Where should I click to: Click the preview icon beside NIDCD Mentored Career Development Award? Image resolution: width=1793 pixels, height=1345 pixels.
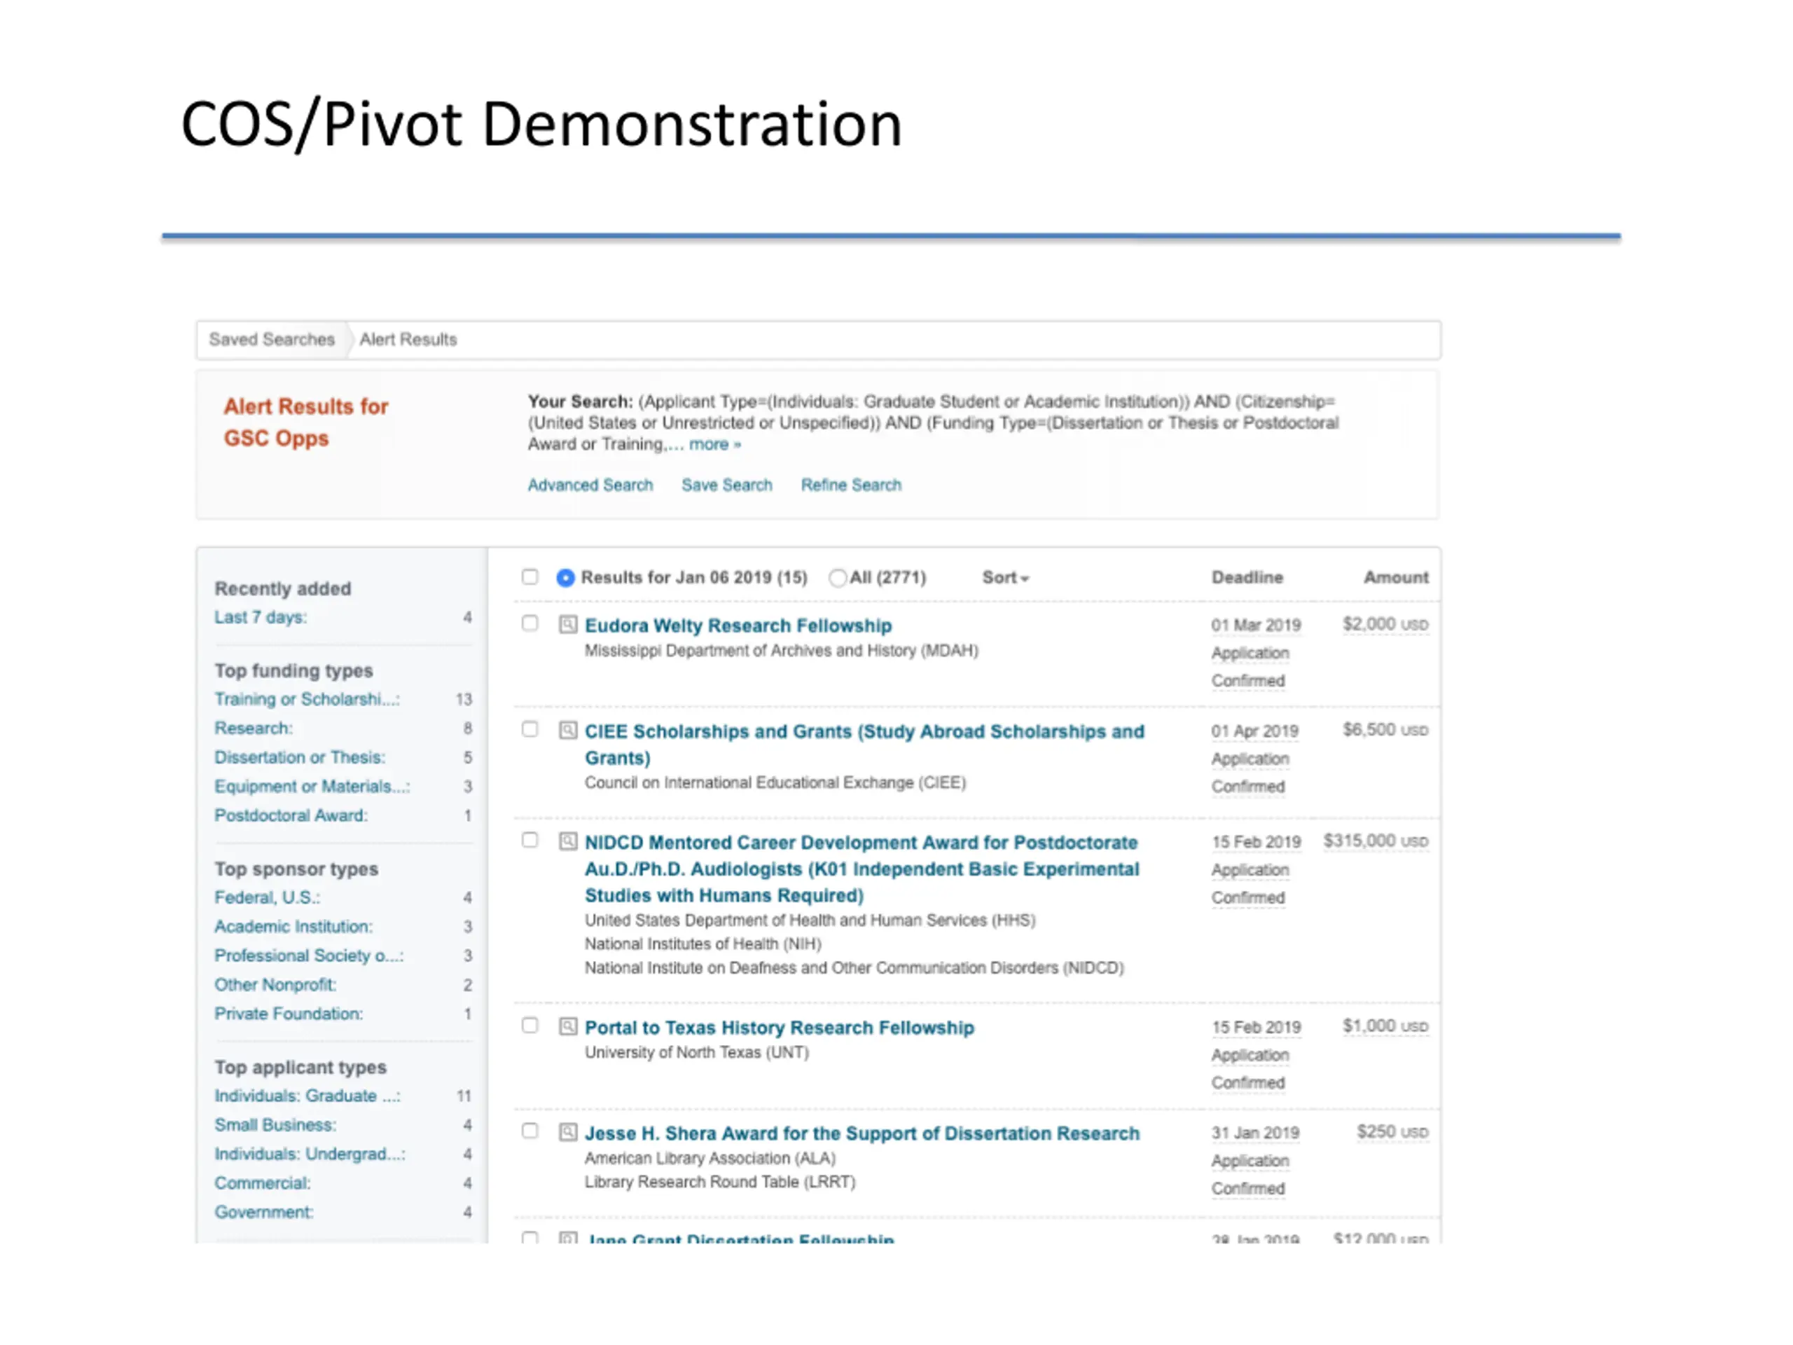(x=568, y=841)
